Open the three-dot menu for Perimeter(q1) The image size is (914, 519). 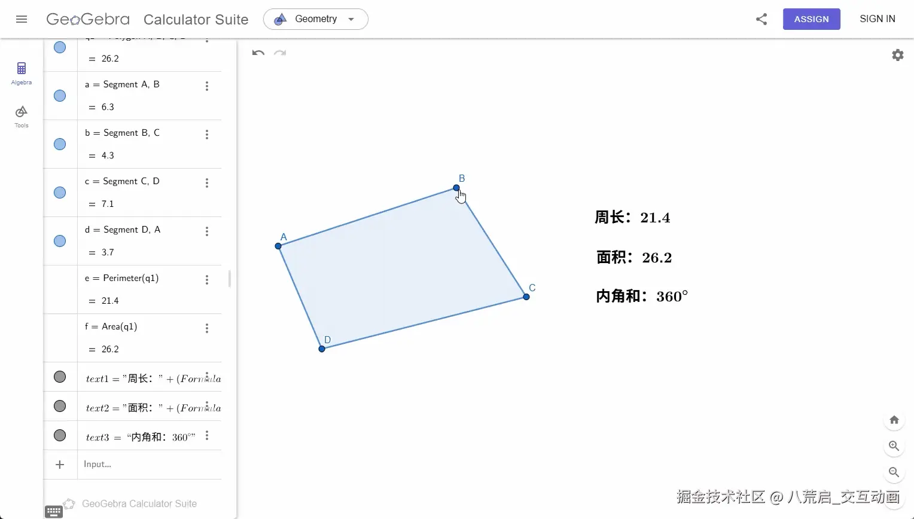pyautogui.click(x=206, y=279)
